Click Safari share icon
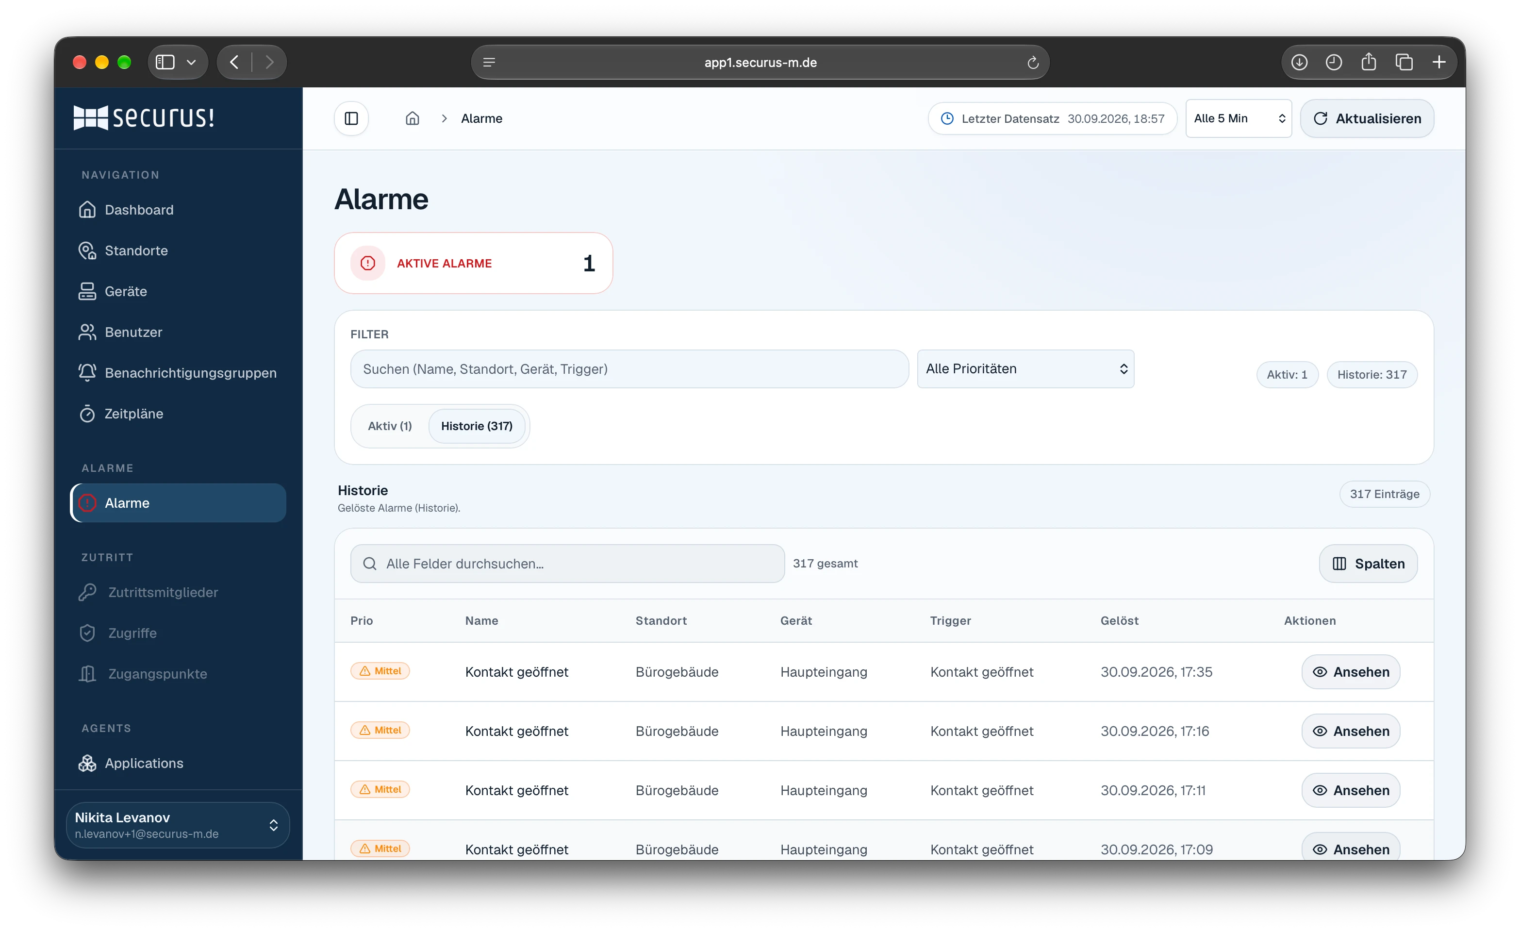1520x932 pixels. click(1369, 62)
